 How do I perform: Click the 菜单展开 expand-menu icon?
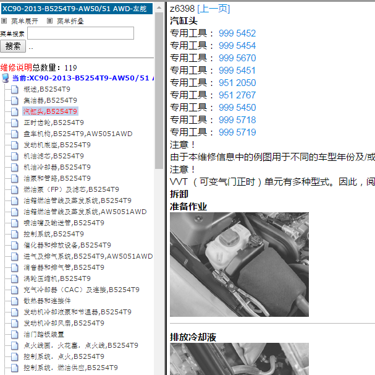[4, 21]
